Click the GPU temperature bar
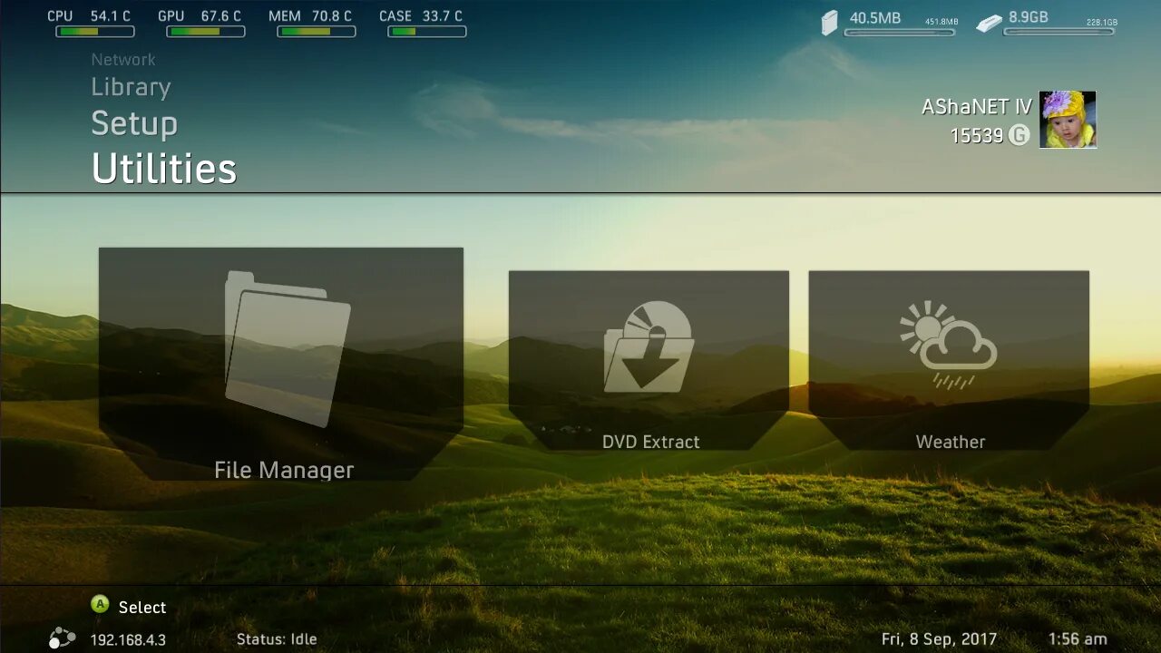This screenshot has height=653, width=1161. [206, 32]
